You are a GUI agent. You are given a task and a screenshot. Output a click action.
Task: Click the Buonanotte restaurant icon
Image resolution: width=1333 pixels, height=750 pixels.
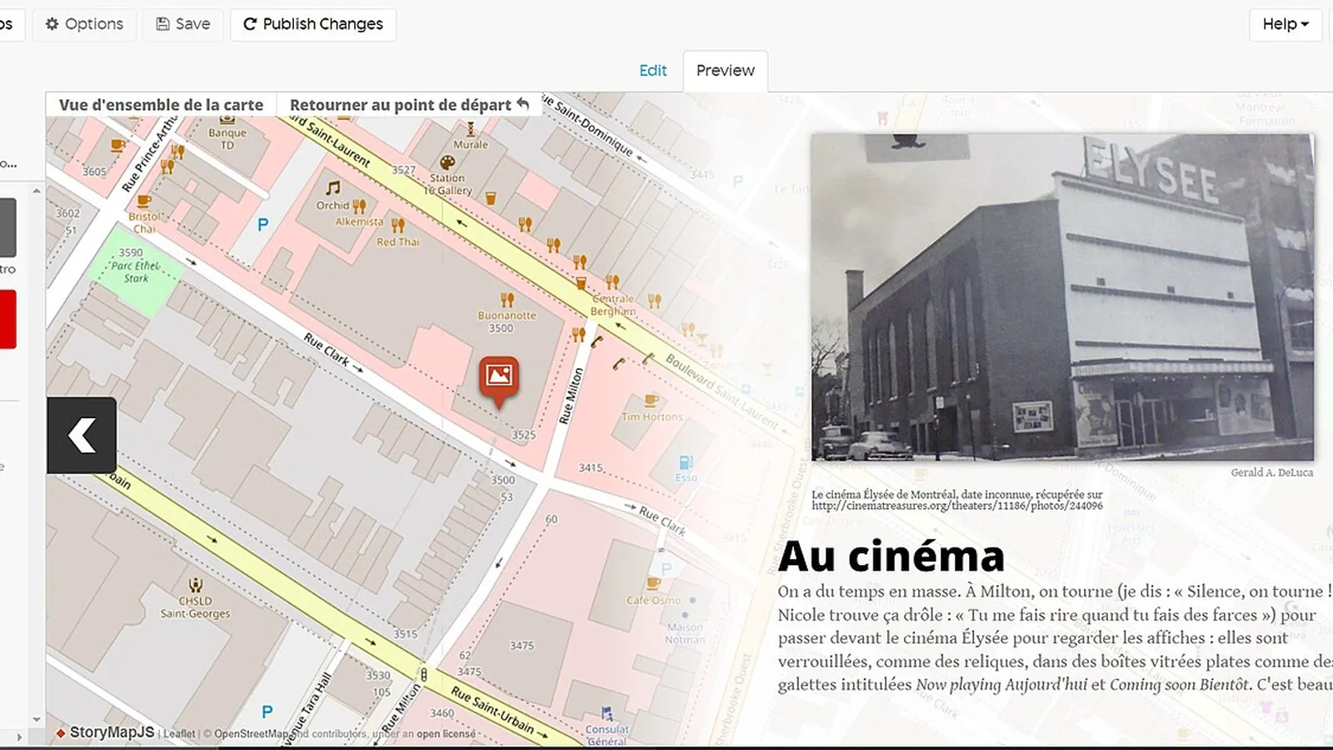(507, 299)
